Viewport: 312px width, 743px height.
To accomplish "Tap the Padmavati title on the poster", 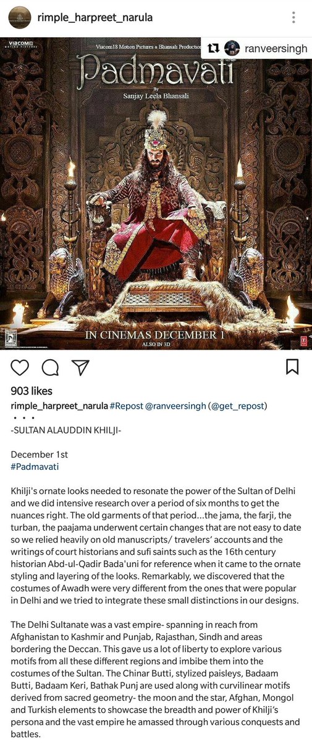I will (156, 74).
